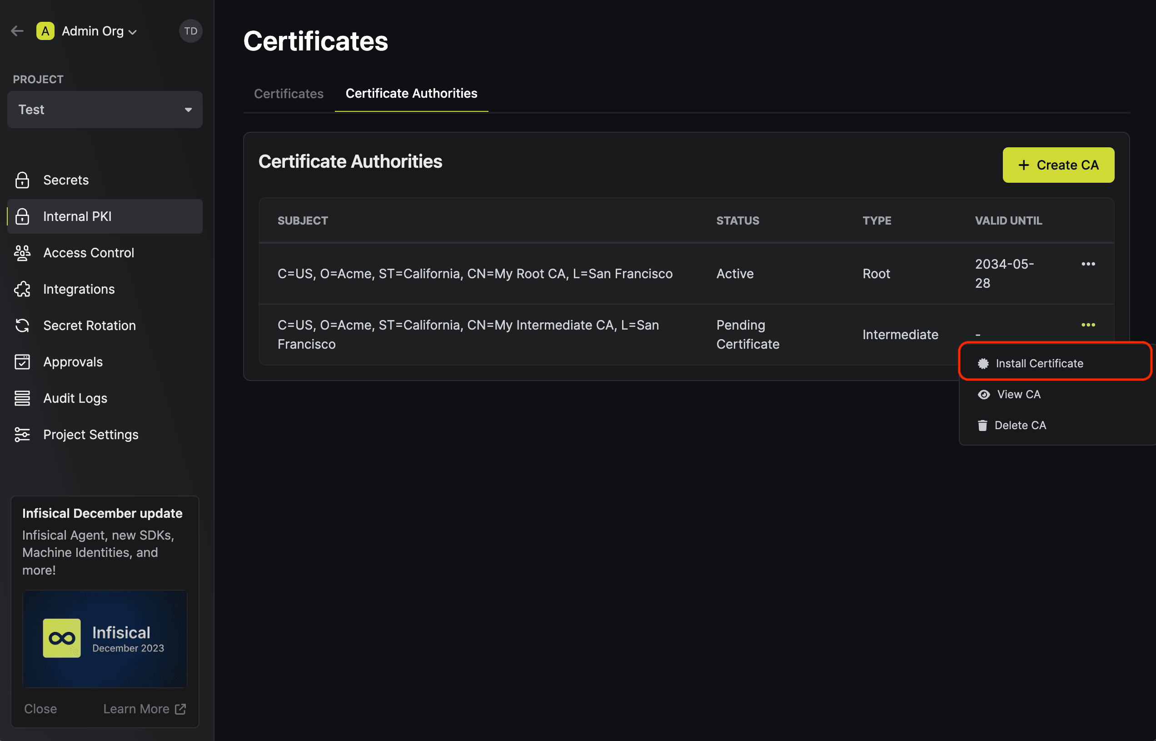The width and height of the screenshot is (1156, 741).
Task: Click the Access Control users icon
Action: click(x=22, y=253)
